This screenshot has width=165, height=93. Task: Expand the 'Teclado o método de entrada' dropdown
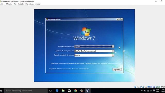(113, 55)
